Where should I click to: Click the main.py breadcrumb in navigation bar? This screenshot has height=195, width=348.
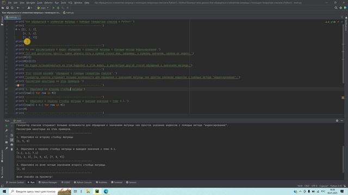click(69, 12)
